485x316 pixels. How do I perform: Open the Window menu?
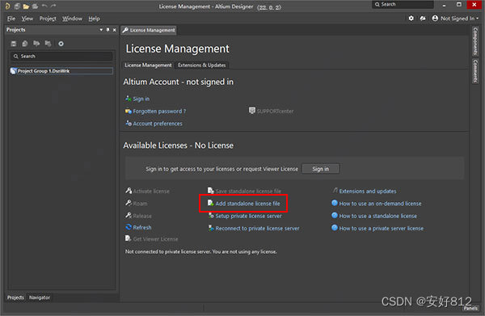72,19
